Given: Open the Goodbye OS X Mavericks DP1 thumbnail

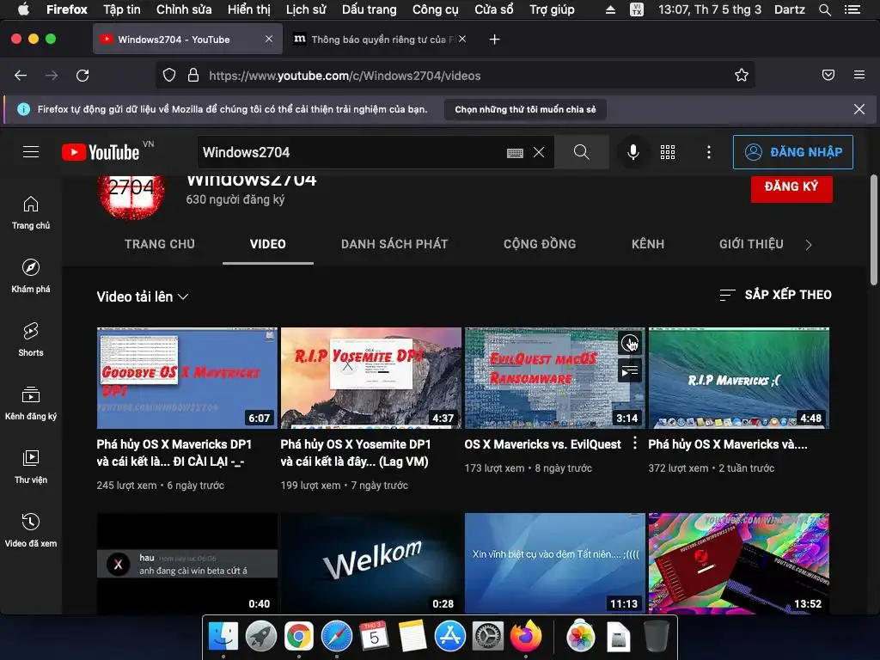Looking at the screenshot, I should tap(186, 378).
